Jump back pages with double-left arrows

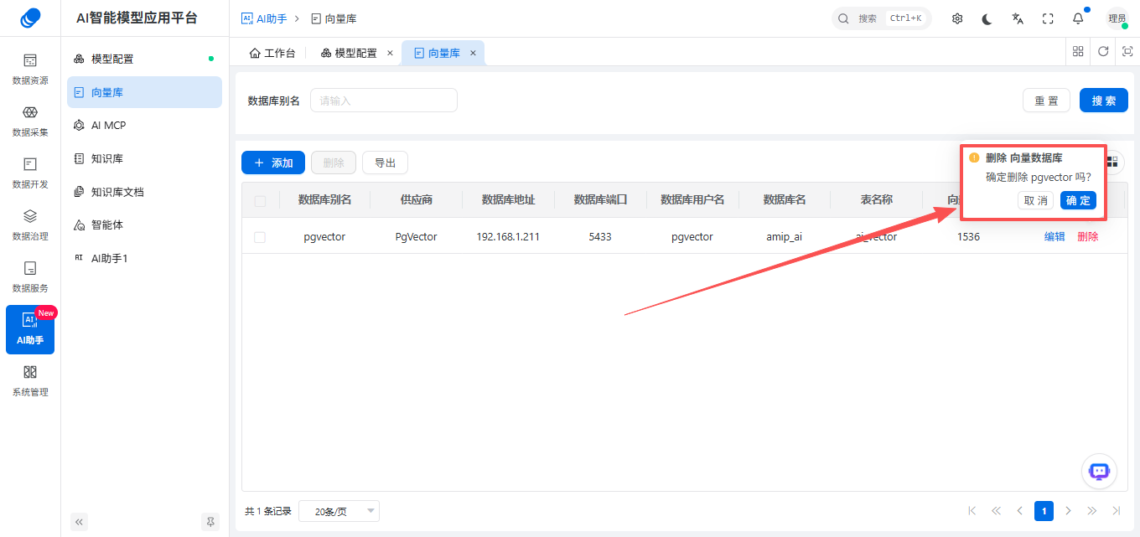[x=996, y=510]
